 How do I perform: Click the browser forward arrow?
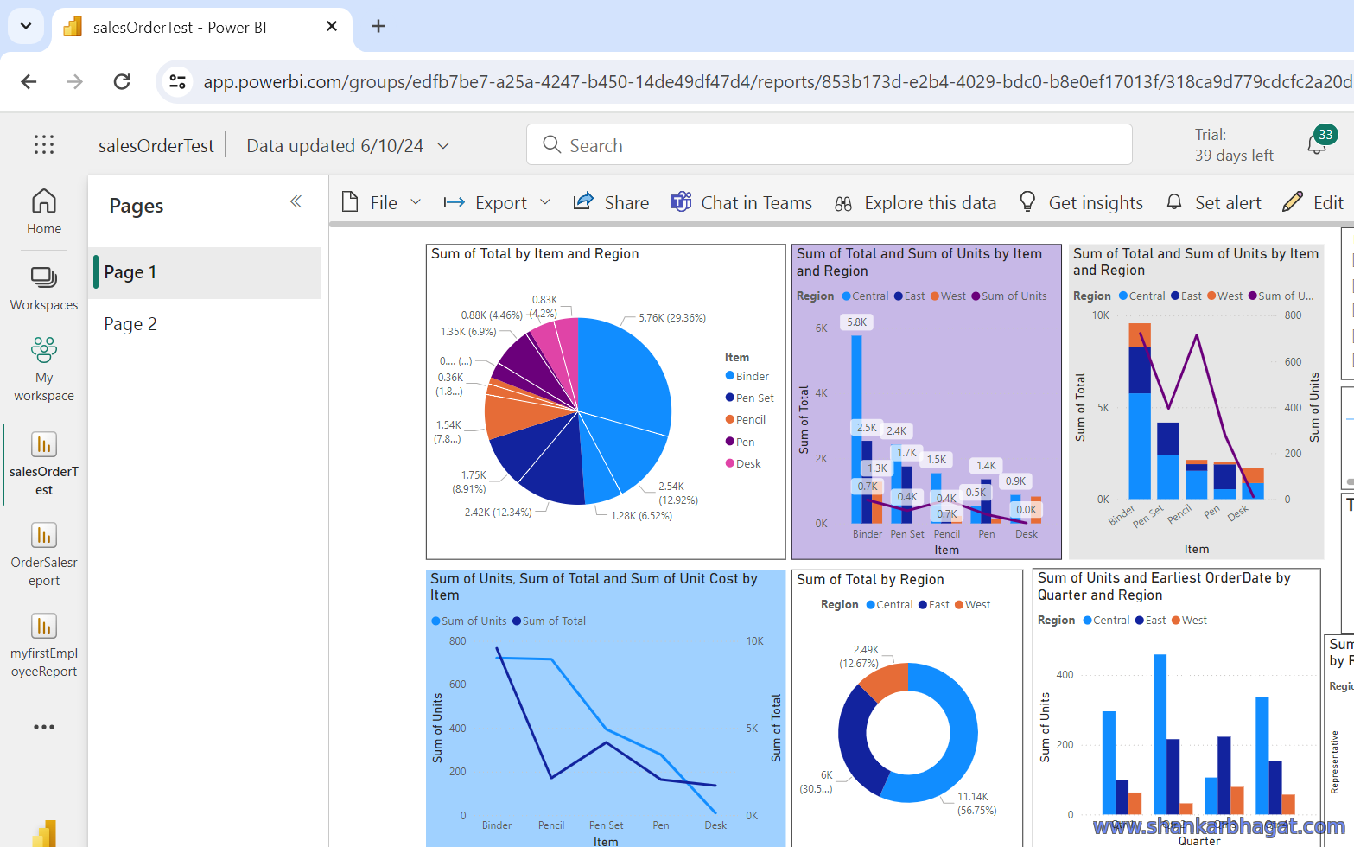75,81
